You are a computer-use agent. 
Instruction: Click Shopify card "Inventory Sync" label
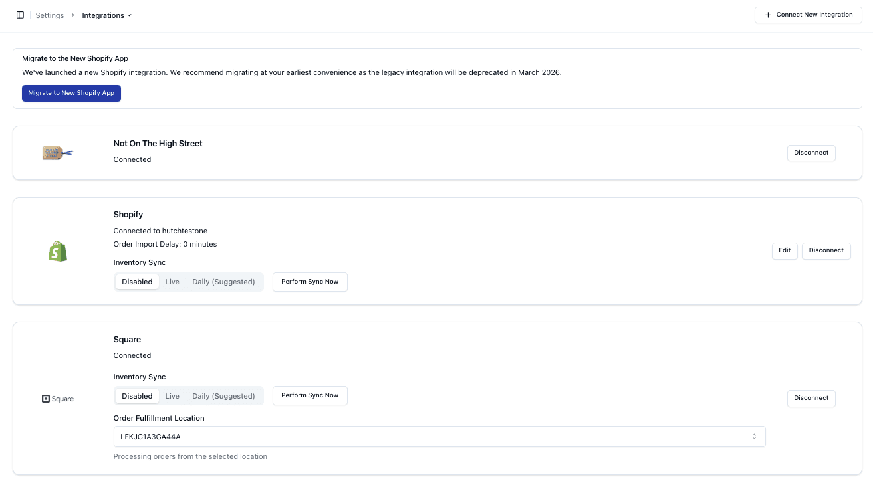140,262
